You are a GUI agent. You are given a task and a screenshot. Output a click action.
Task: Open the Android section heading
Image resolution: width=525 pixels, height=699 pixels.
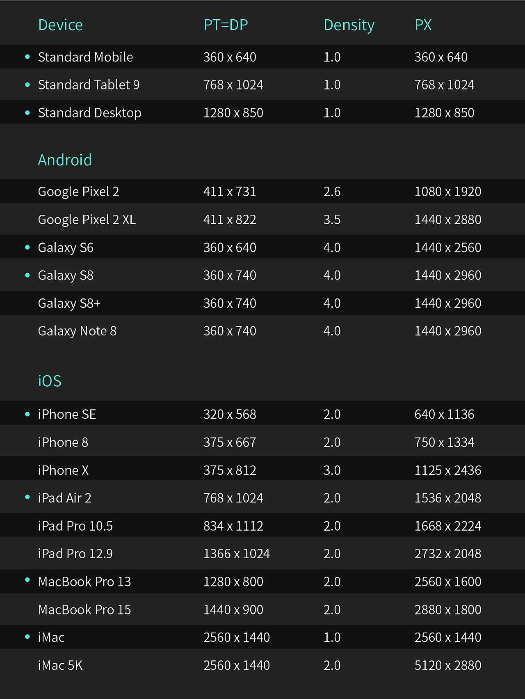coord(65,160)
